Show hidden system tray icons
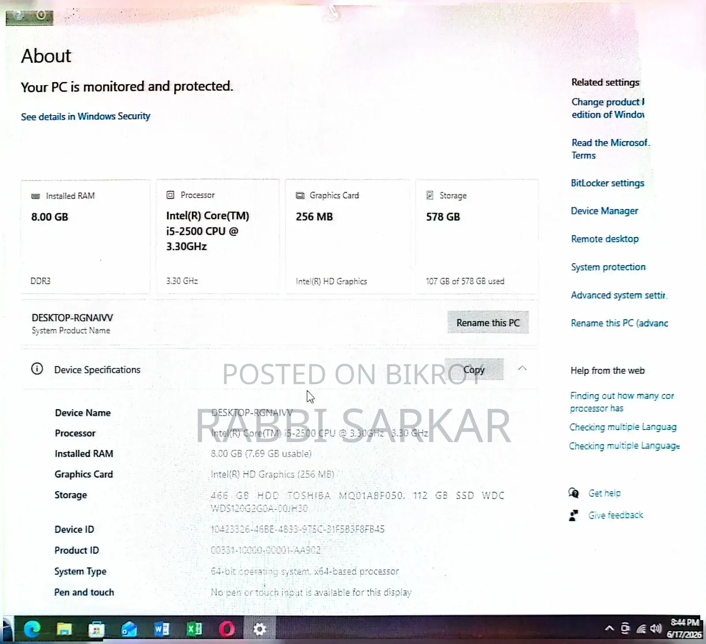This screenshot has width=706, height=644. 609,628
